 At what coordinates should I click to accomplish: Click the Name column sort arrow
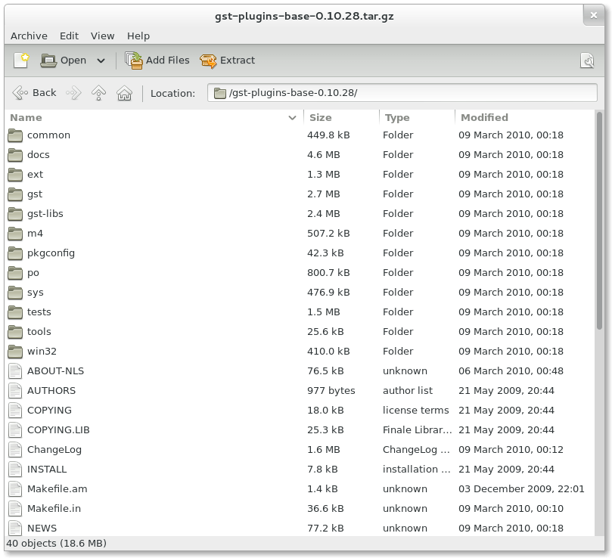point(292,118)
